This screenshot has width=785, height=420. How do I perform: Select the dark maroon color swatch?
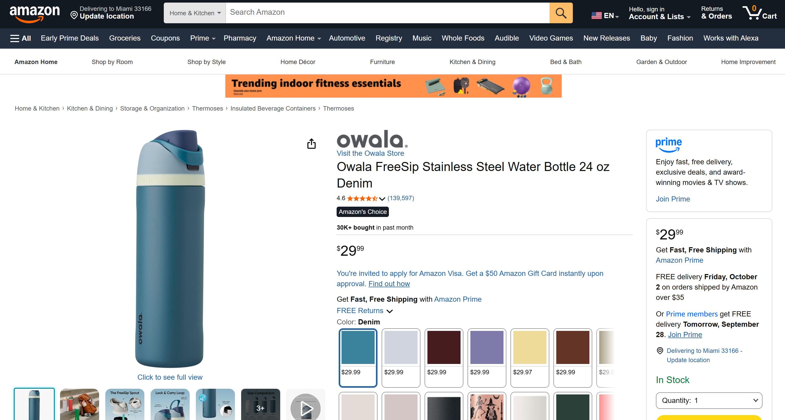coord(444,358)
